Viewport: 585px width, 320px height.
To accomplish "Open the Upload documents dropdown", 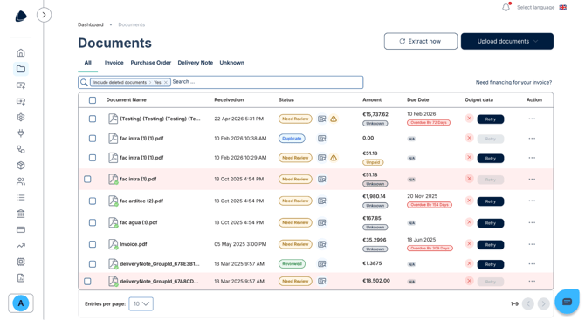I will (x=507, y=41).
